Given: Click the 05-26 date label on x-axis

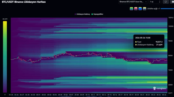Looking at the screenshot, I should click(x=164, y=95).
